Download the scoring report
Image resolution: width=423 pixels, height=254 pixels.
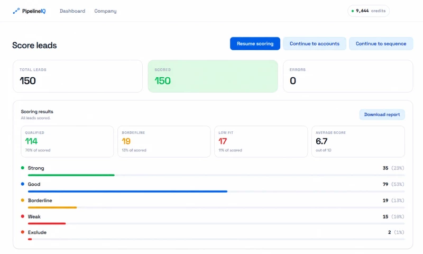click(x=382, y=114)
